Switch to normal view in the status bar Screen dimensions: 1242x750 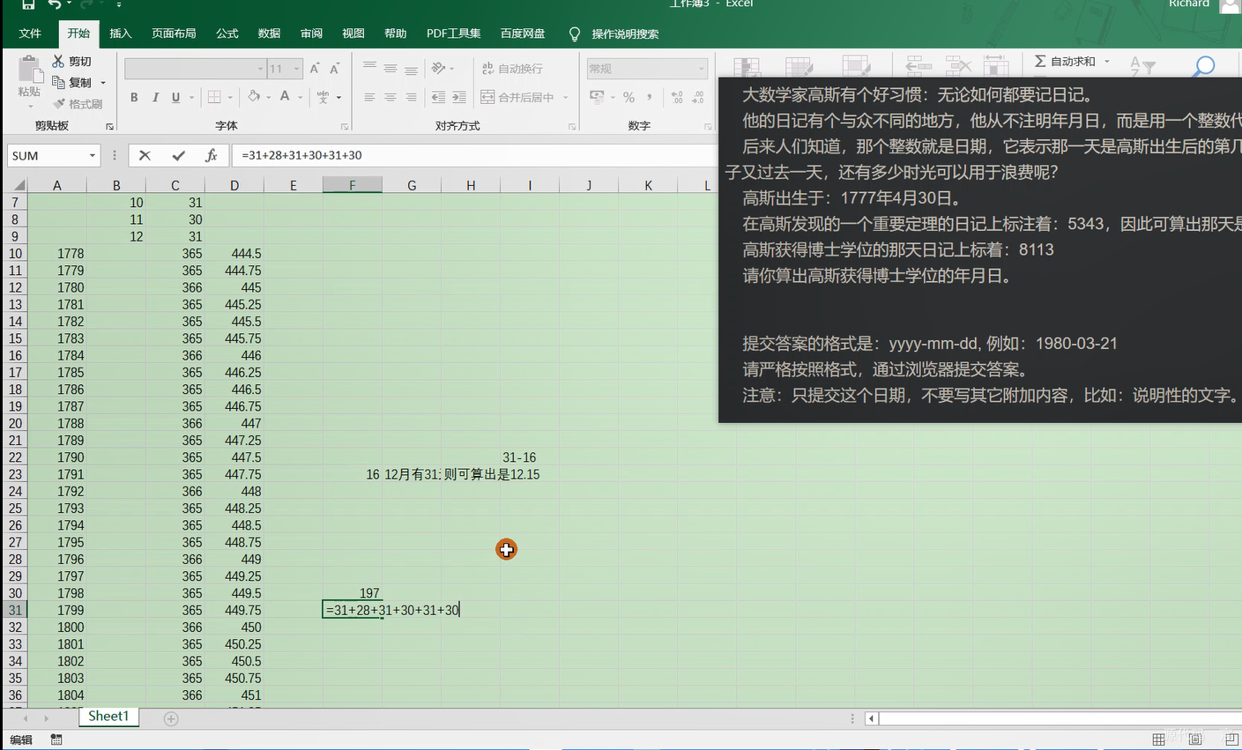coord(1158,739)
